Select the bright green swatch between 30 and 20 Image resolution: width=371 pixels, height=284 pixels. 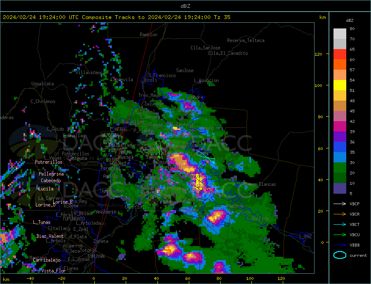[340, 168]
